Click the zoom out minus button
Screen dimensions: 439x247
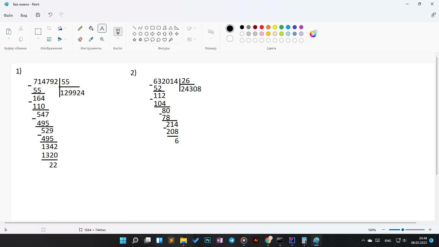383,230
